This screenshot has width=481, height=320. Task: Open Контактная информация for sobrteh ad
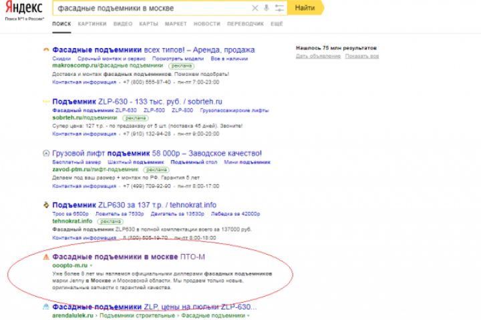coord(84,134)
